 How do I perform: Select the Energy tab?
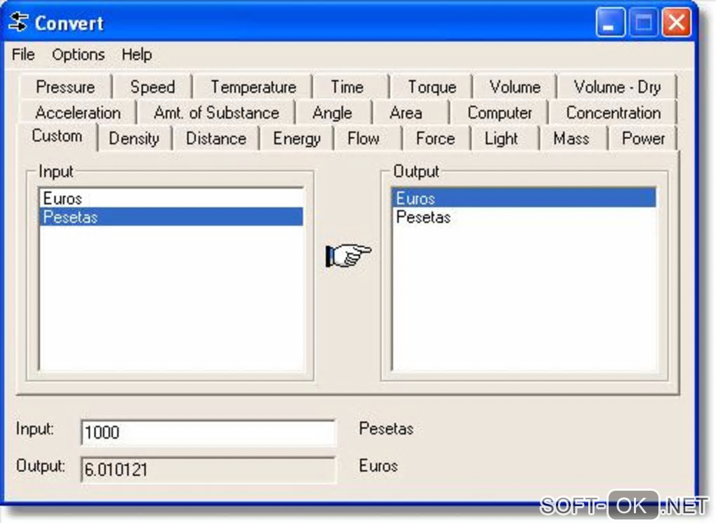297,138
